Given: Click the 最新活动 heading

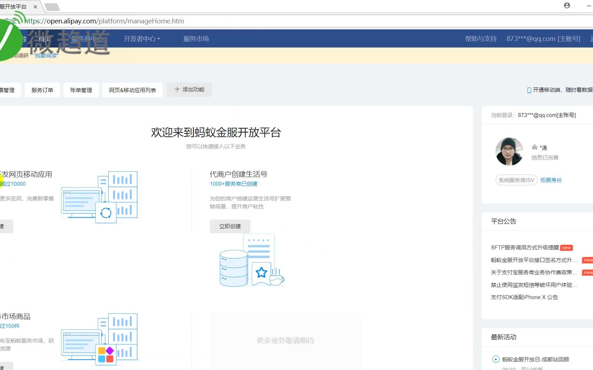Looking at the screenshot, I should point(504,337).
